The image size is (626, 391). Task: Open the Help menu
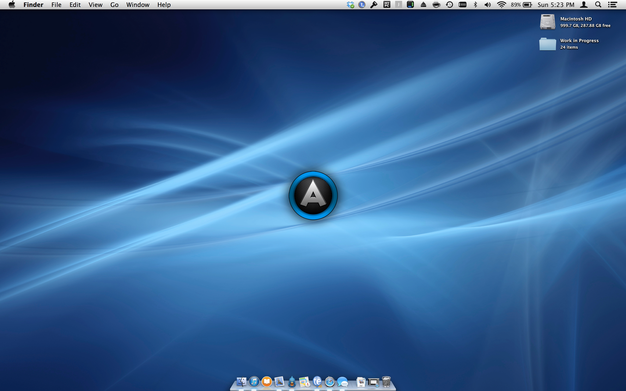164,5
